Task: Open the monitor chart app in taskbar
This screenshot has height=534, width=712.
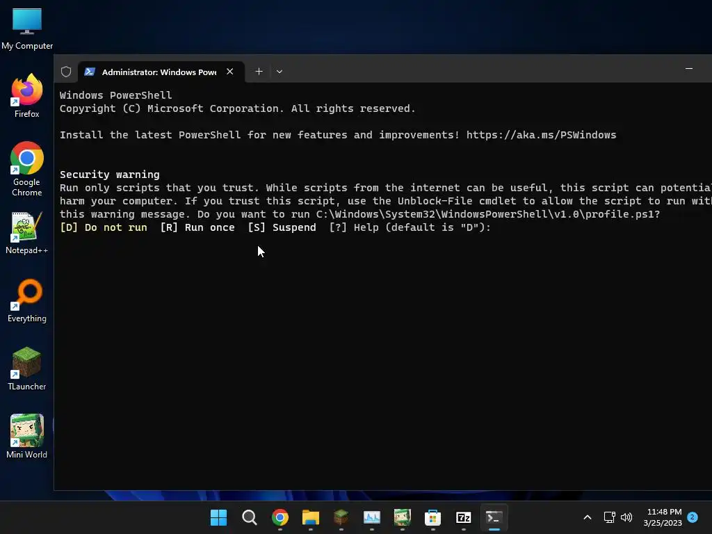Action: pos(372,517)
